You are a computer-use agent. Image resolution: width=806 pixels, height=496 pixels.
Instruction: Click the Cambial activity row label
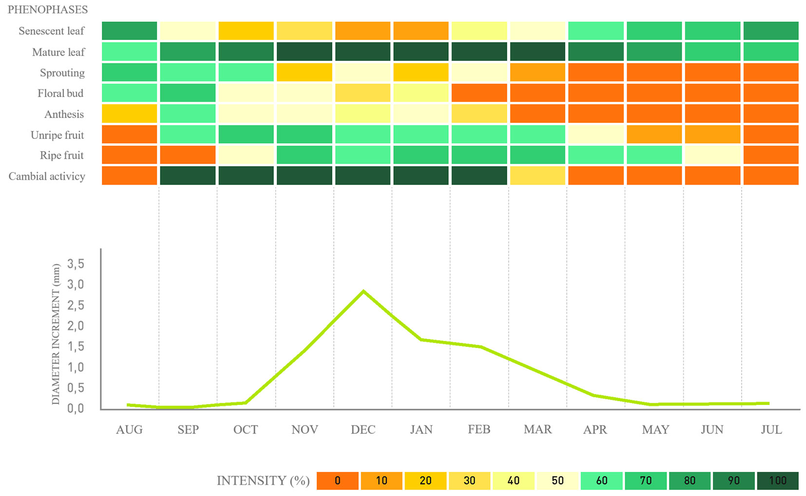47,176
